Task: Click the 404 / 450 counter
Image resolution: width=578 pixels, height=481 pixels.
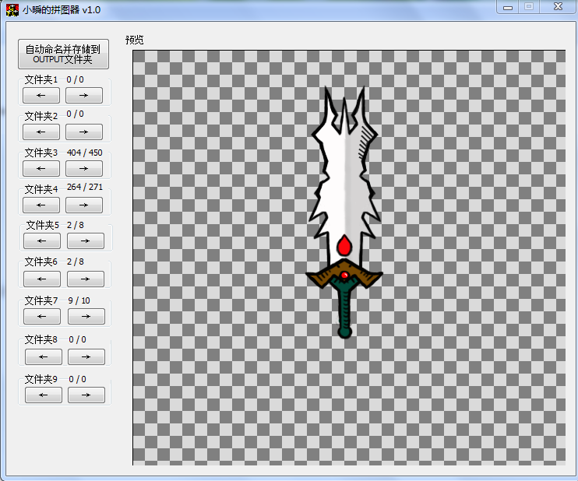Action: point(85,153)
